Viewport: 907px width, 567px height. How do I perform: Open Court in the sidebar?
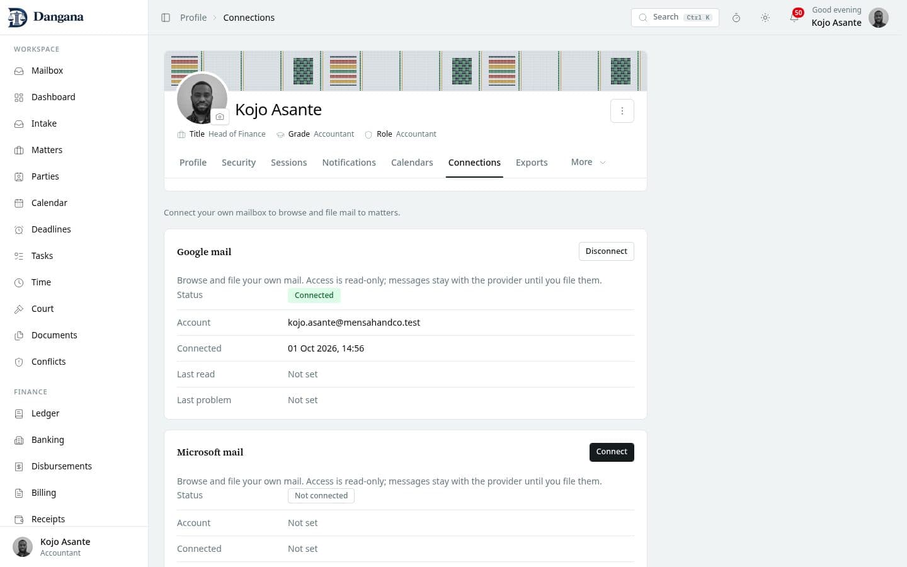coord(74,309)
